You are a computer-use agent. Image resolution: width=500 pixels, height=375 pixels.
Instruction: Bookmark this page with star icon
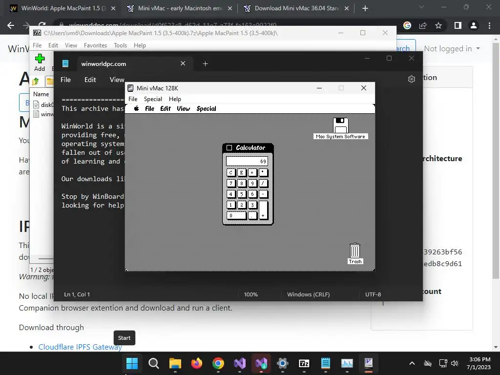tap(438, 25)
